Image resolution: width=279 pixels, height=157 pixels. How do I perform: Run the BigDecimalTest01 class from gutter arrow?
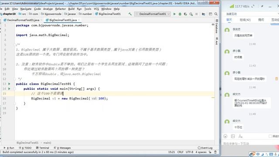(9, 84)
